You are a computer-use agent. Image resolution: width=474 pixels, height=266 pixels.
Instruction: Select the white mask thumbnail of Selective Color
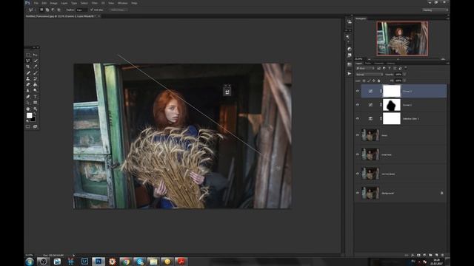coord(392,118)
